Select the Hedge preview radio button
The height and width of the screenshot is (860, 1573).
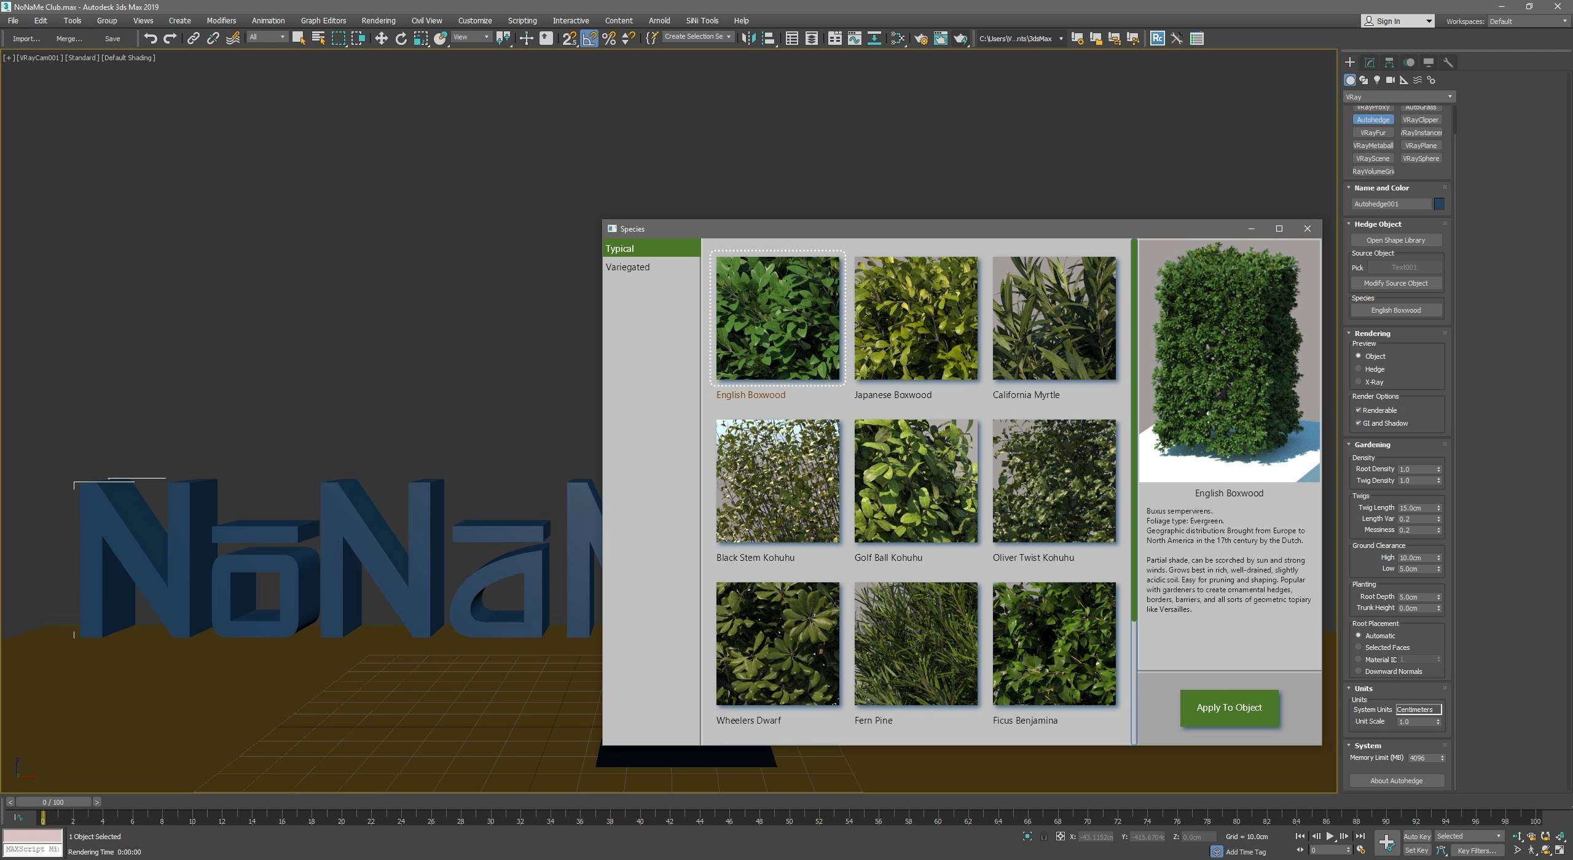[x=1359, y=369]
